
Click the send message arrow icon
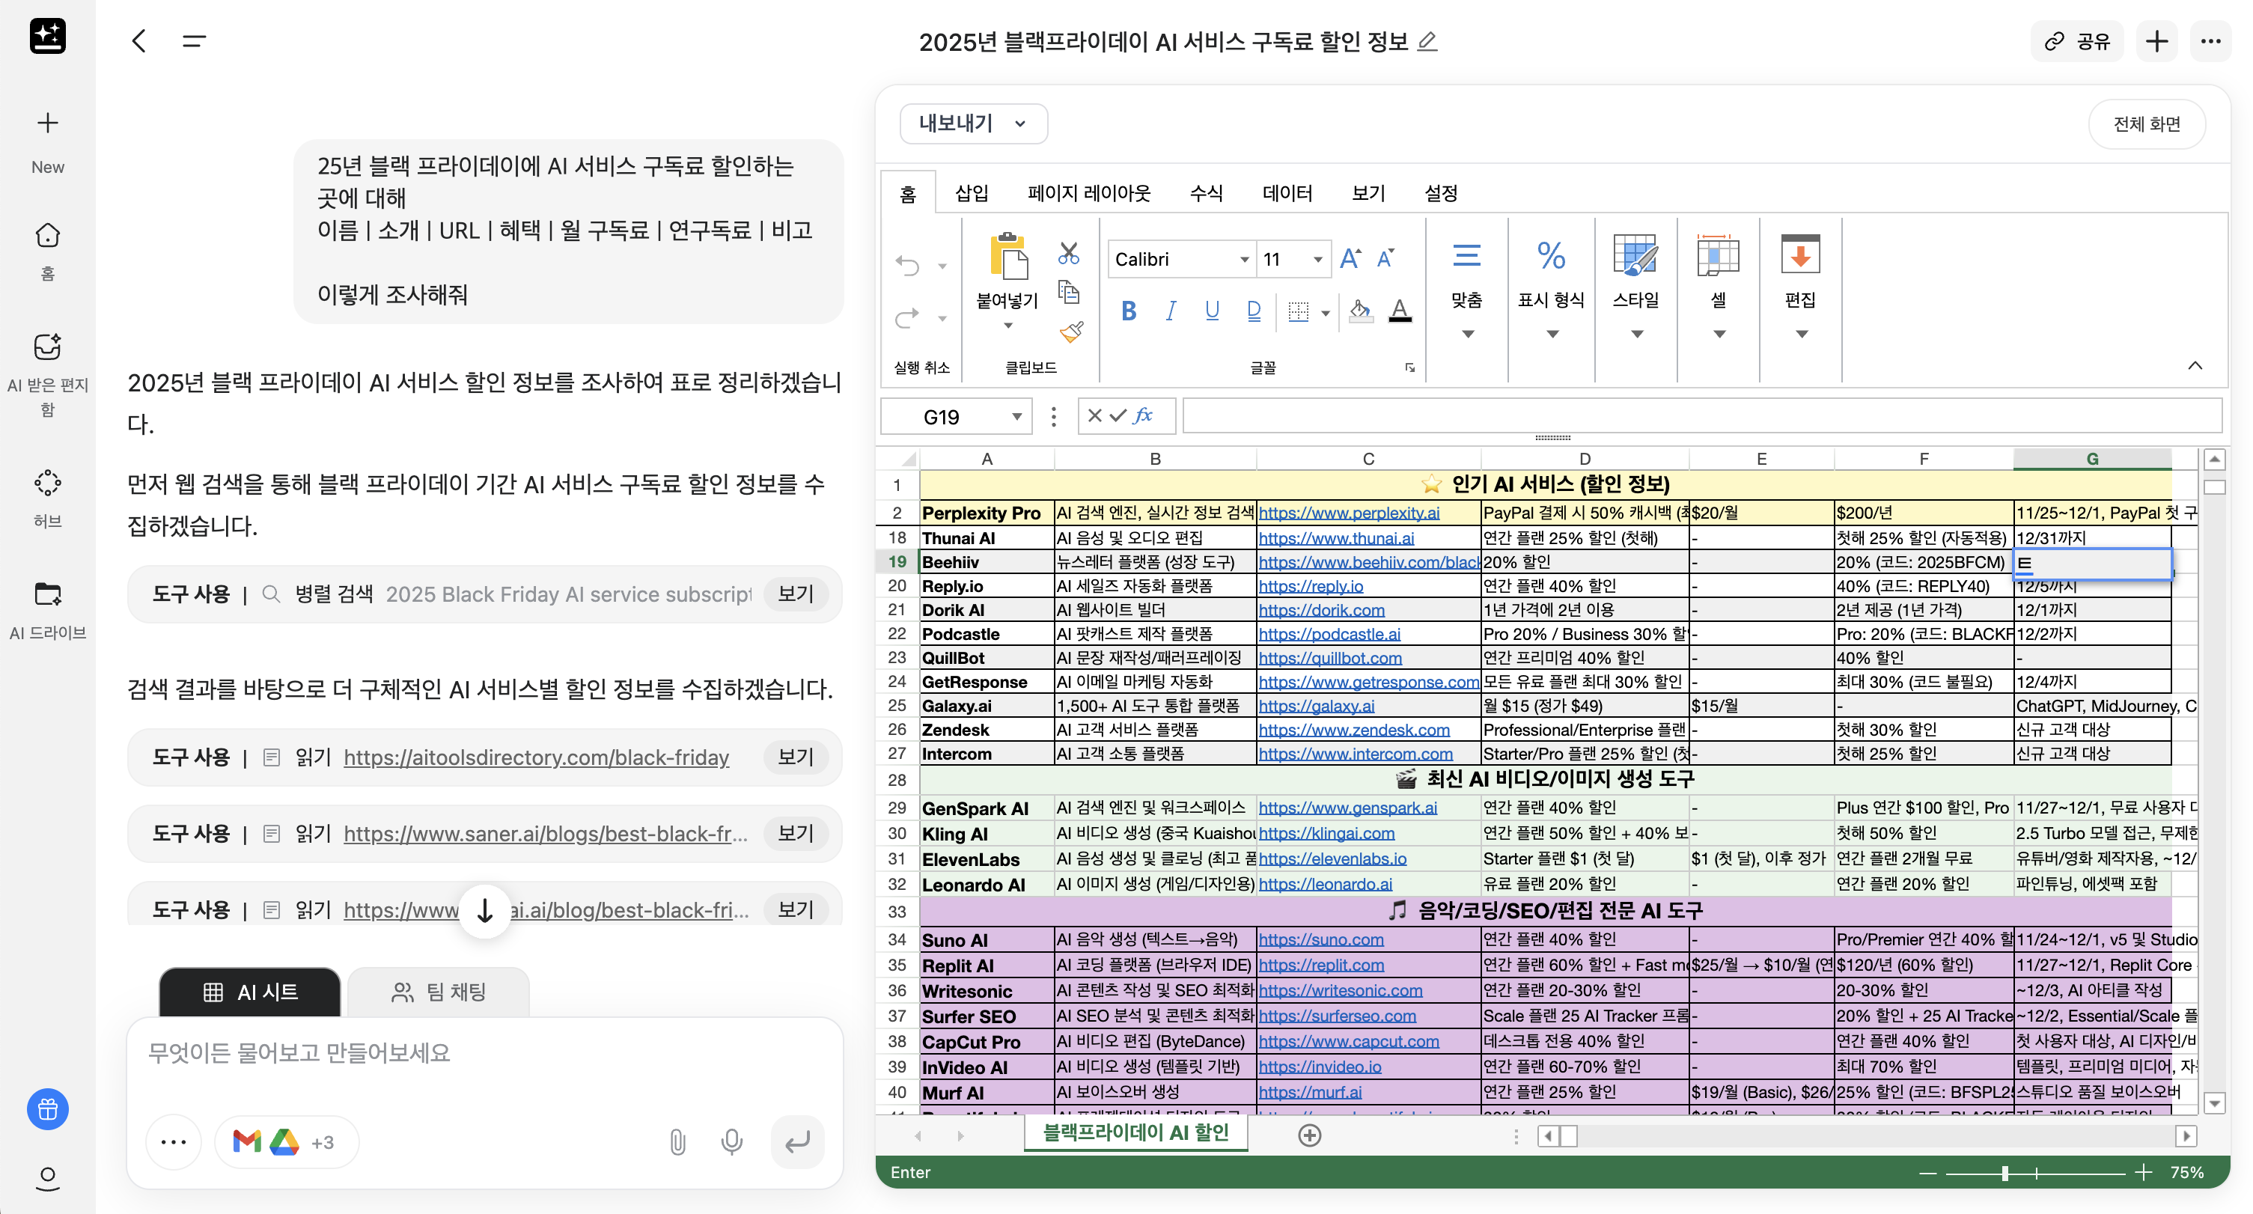coord(796,1142)
